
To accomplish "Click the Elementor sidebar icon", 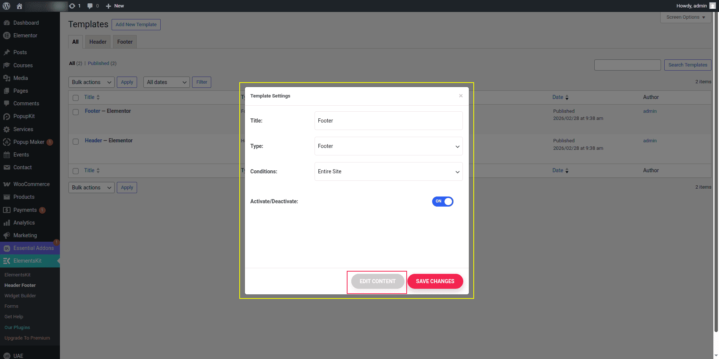I will tap(6, 35).
